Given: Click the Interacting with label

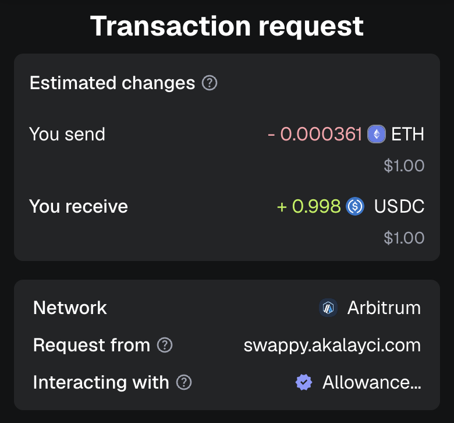Looking at the screenshot, I should tap(101, 382).
